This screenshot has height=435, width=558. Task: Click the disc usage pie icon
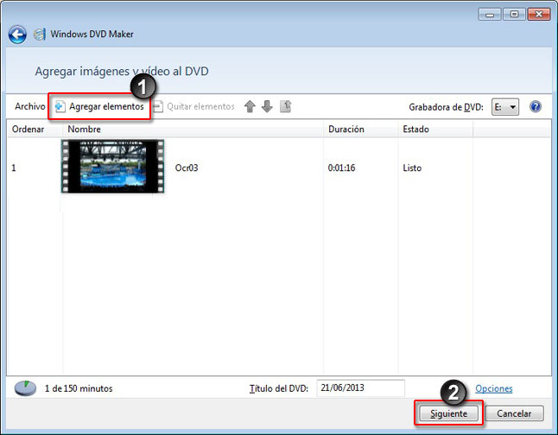click(x=25, y=388)
